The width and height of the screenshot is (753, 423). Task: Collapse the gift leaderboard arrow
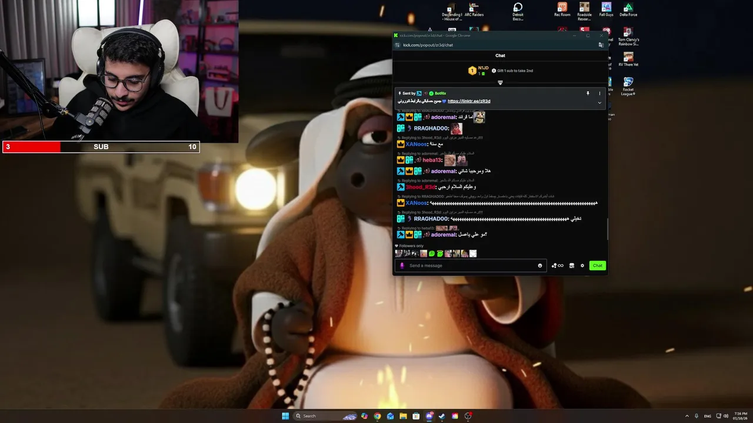click(500, 82)
